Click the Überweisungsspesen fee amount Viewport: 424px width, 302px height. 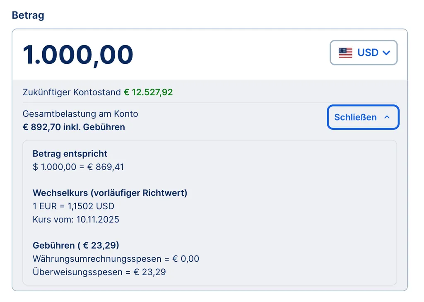coord(153,272)
